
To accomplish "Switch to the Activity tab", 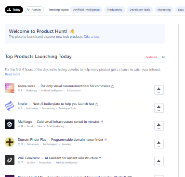I will pos(34,10).
